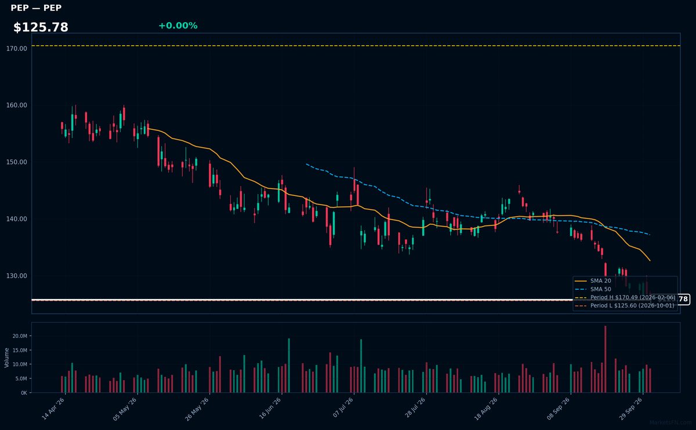Click the 20.0M volume axis label

point(20,336)
